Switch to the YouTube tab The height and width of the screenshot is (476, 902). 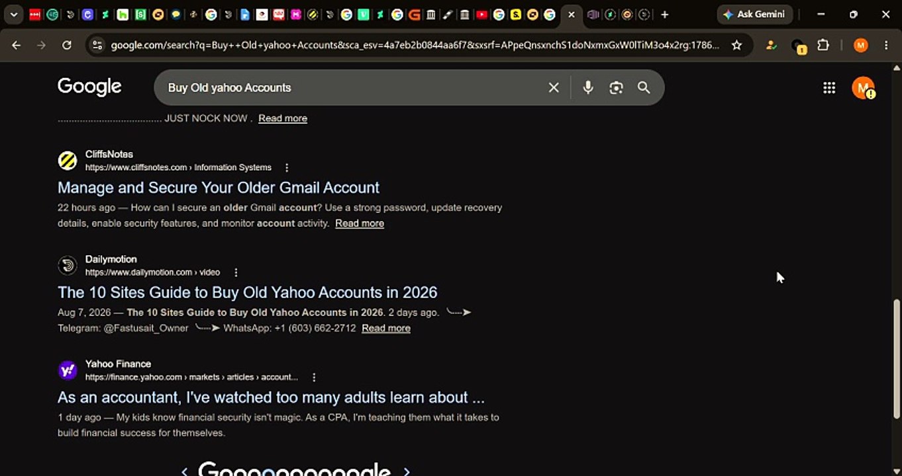click(481, 15)
